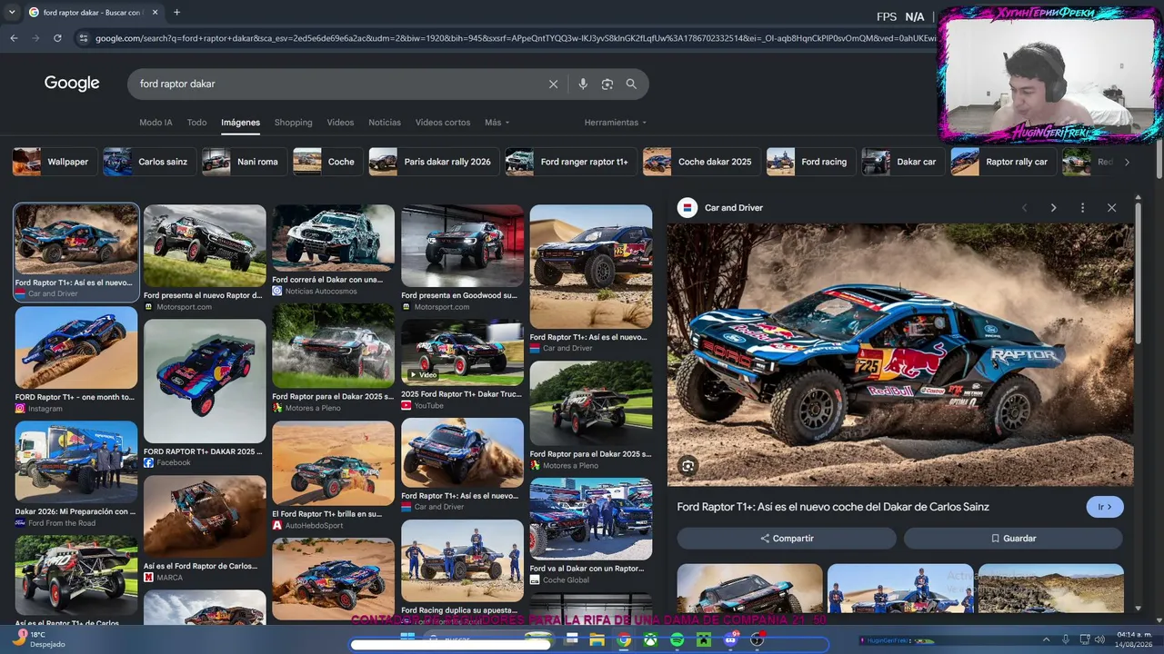Viewport: 1164px width, 654px height.
Task: Open Xbox app in the taskbar
Action: pyautogui.click(x=650, y=640)
